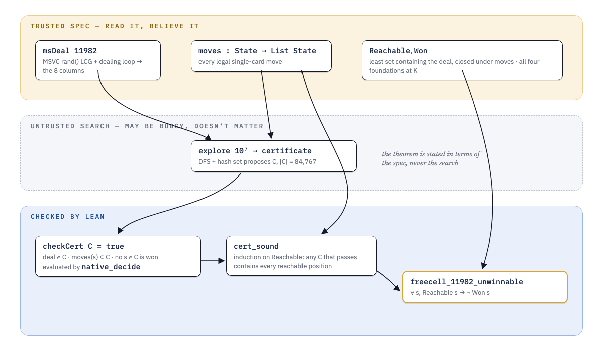The image size is (603, 351).
Task: Click the CHECKED BY LEAN section heading
Action: pyautogui.click(x=68, y=217)
